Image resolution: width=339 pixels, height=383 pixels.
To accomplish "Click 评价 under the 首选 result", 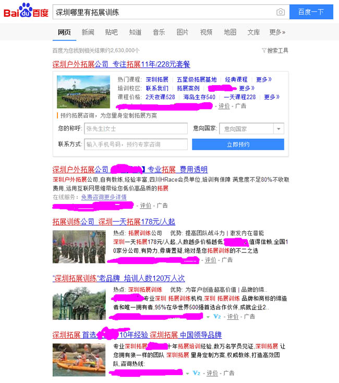I will (212, 373).
